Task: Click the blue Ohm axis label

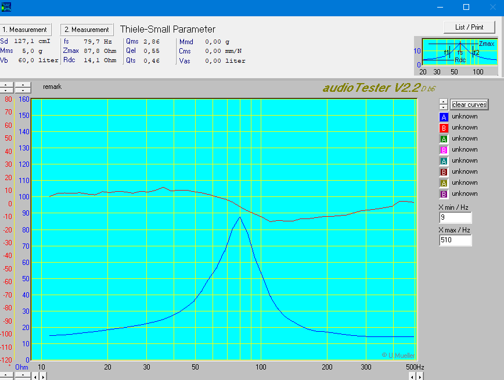Action: point(21,367)
